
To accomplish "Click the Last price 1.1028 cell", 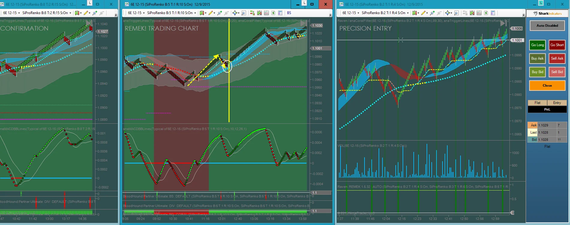I will [547, 132].
